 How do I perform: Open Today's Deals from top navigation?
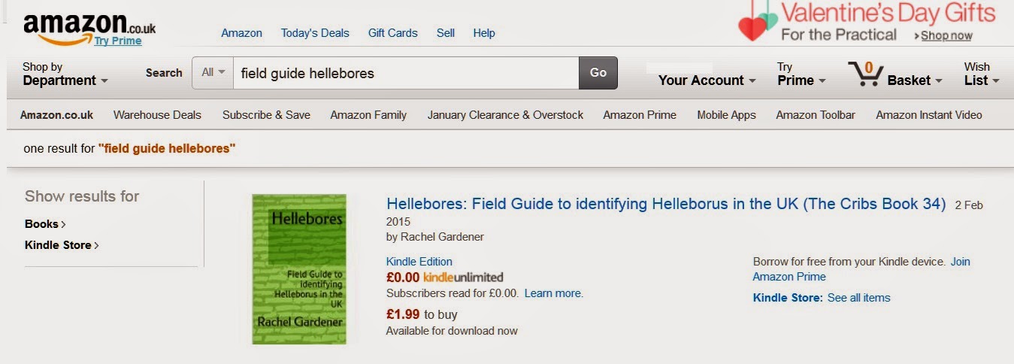point(315,33)
